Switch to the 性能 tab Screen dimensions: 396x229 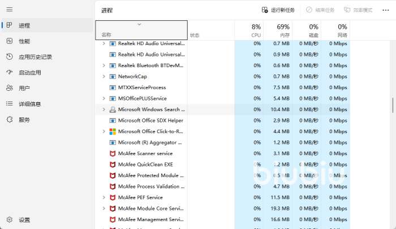coord(47,41)
